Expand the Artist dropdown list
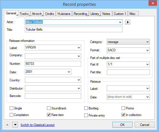159x132 pixels. [120, 22]
